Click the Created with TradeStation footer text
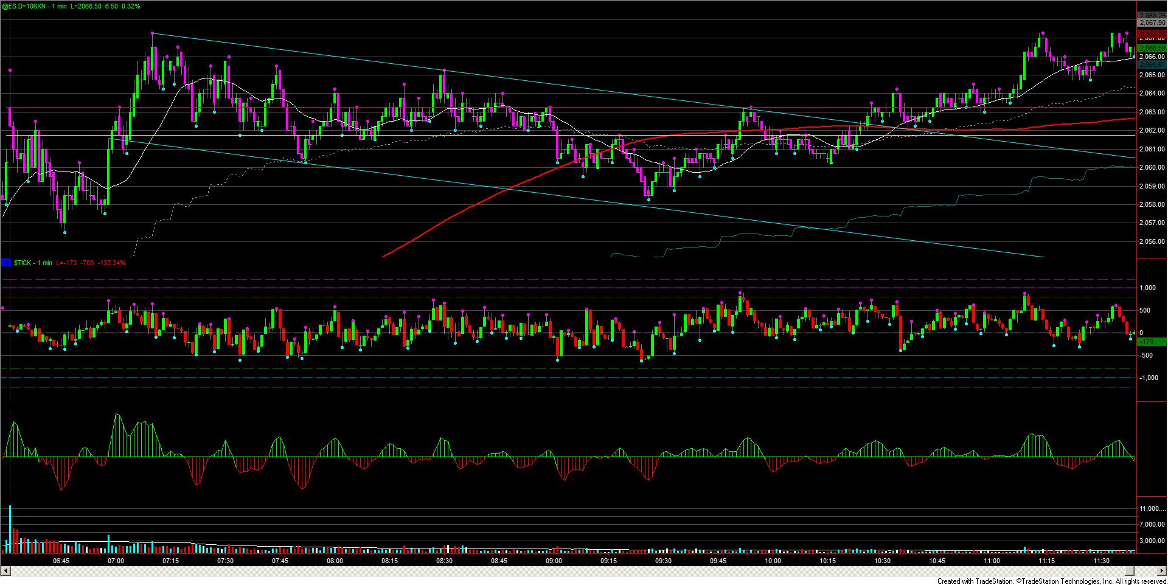This screenshot has width=1168, height=585. click(x=1052, y=581)
